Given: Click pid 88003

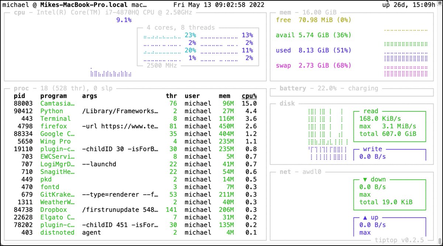Looking at the screenshot, I should click(x=23, y=104).
